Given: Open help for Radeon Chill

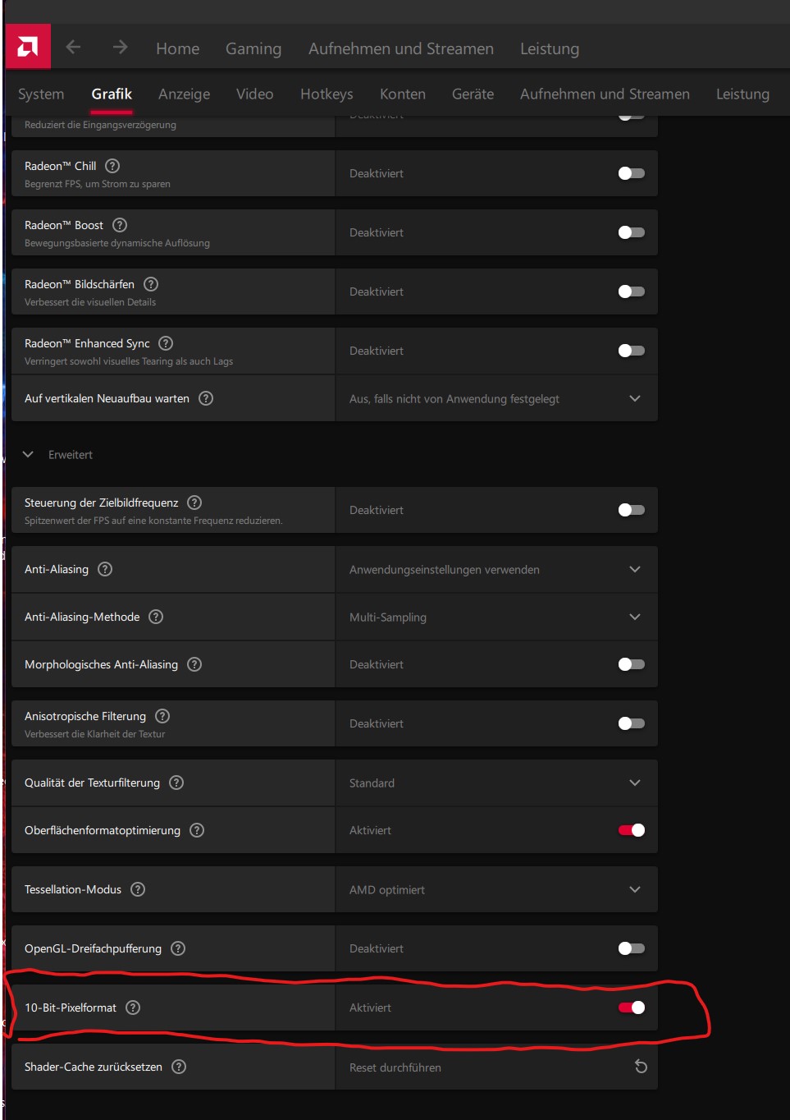Looking at the screenshot, I should tap(112, 166).
